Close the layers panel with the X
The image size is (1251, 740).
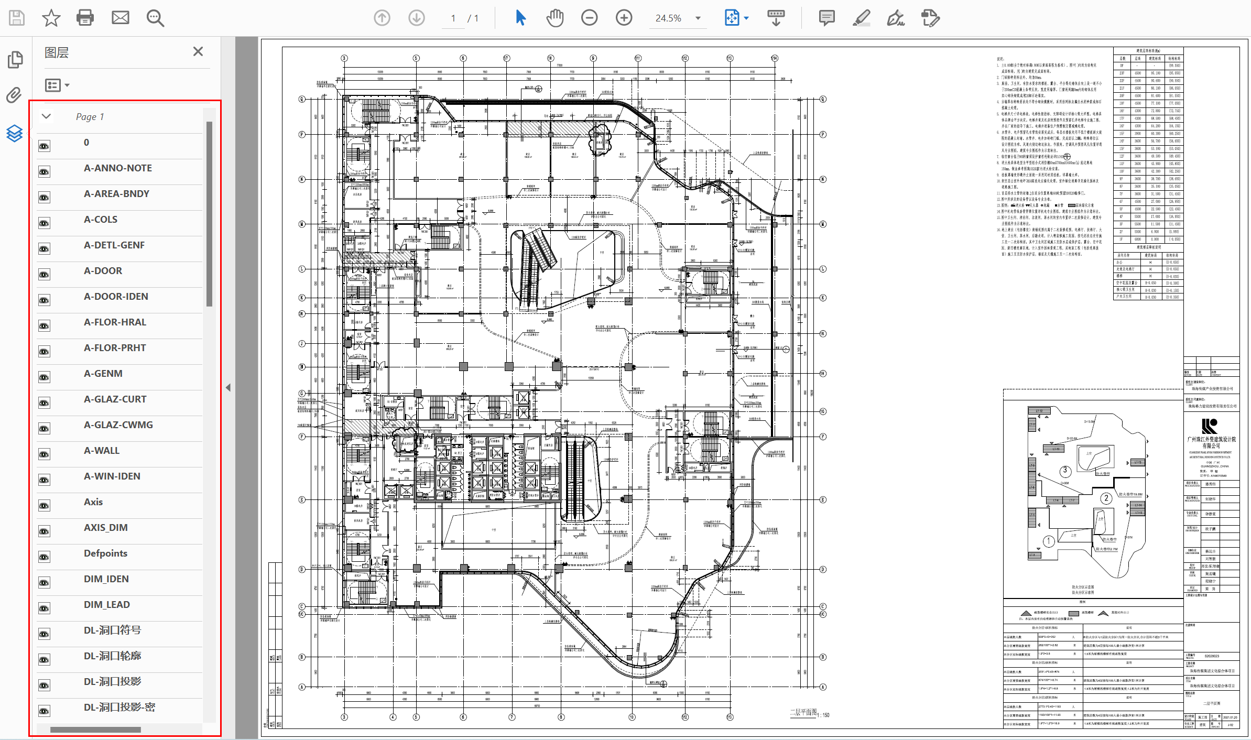pyautogui.click(x=198, y=51)
